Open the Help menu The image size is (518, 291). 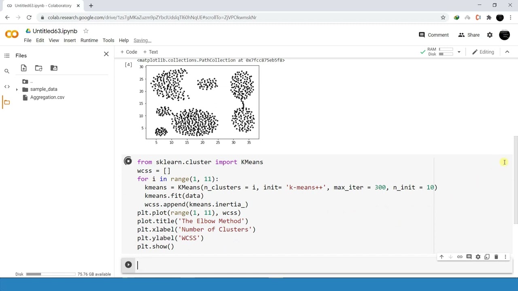point(123,40)
